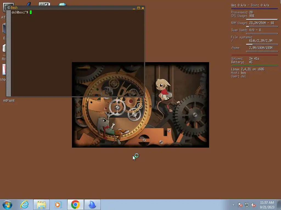Click the '/home 2.9M/190M/193M' line

pyautogui.click(x=252, y=48)
